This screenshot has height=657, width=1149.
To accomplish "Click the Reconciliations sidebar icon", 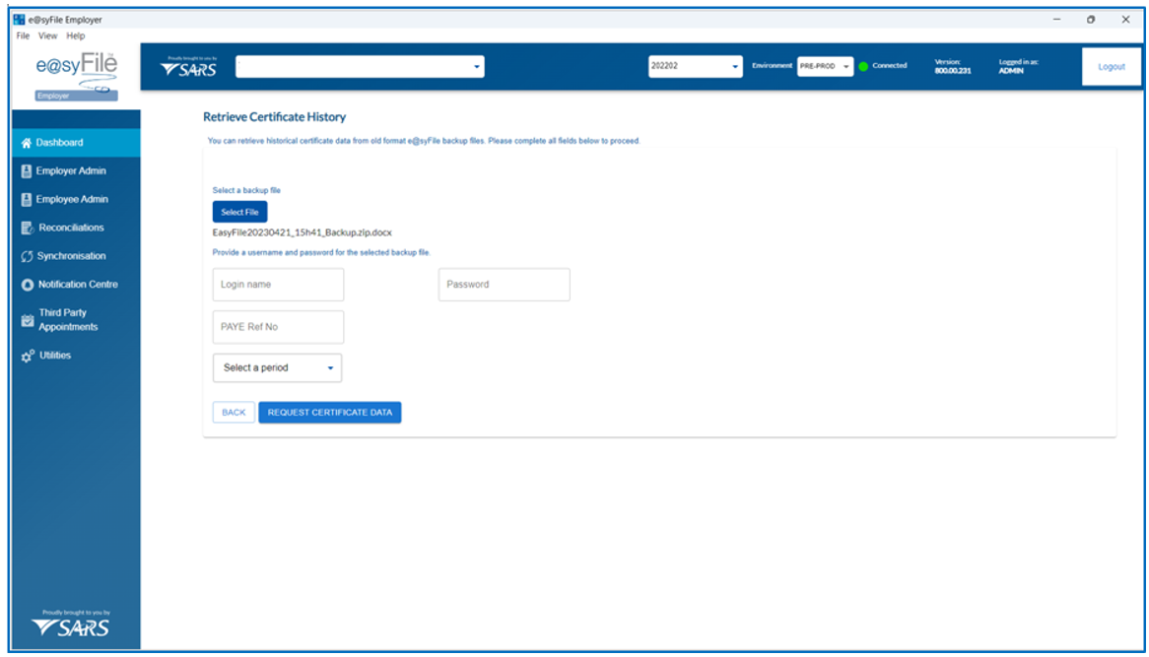I will click(28, 229).
